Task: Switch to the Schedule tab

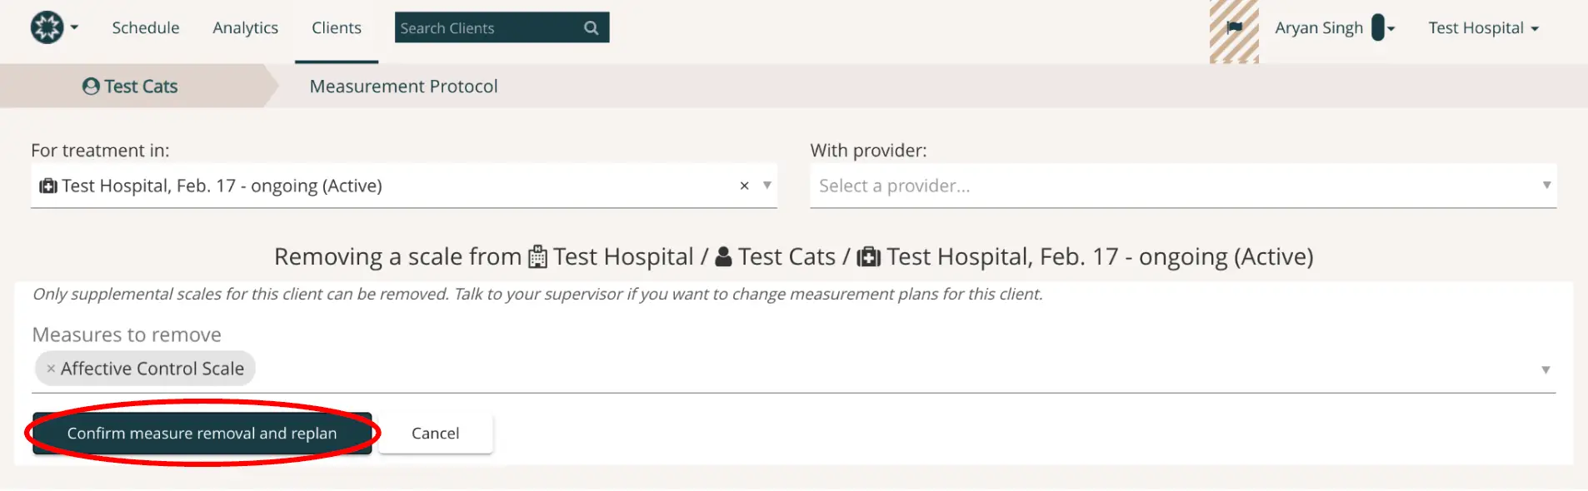Action: (145, 27)
